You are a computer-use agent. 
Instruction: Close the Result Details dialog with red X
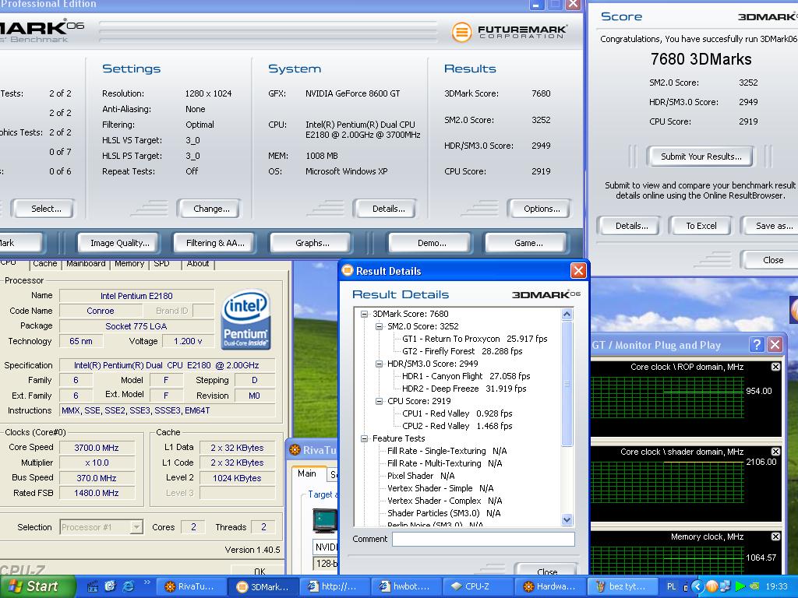pos(578,270)
